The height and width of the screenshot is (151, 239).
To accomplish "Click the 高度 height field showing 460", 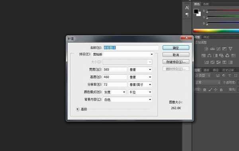I will pyautogui.click(x=115, y=77).
